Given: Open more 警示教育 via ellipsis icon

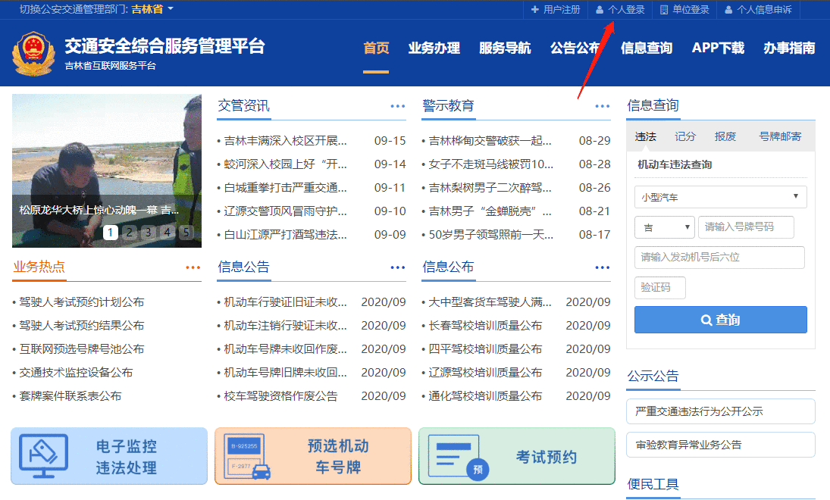Looking at the screenshot, I should click(602, 106).
